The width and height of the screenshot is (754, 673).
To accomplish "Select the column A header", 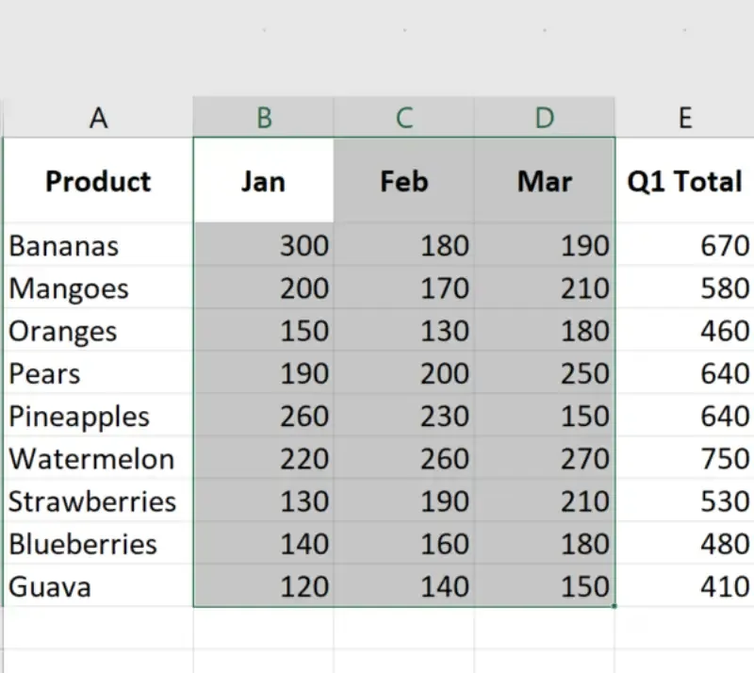I will 98,118.
